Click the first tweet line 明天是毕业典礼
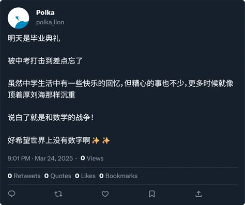245x205 pixels. 34,38
